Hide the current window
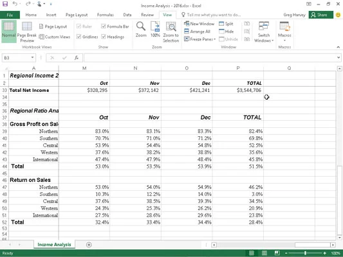The image size is (343, 257). (x=226, y=31)
